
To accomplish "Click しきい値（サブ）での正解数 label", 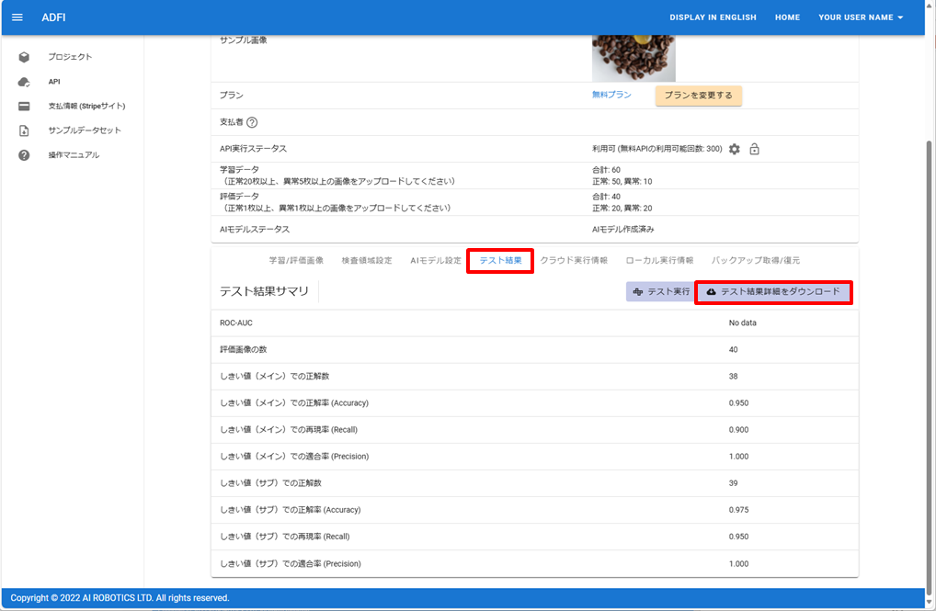I will pyautogui.click(x=270, y=483).
